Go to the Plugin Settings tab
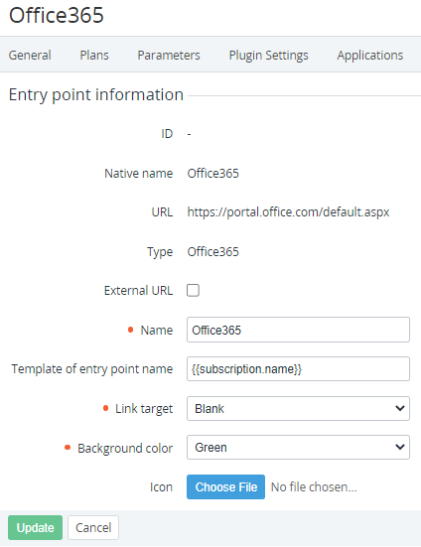Screen dimensions: 421x547 coord(268,56)
